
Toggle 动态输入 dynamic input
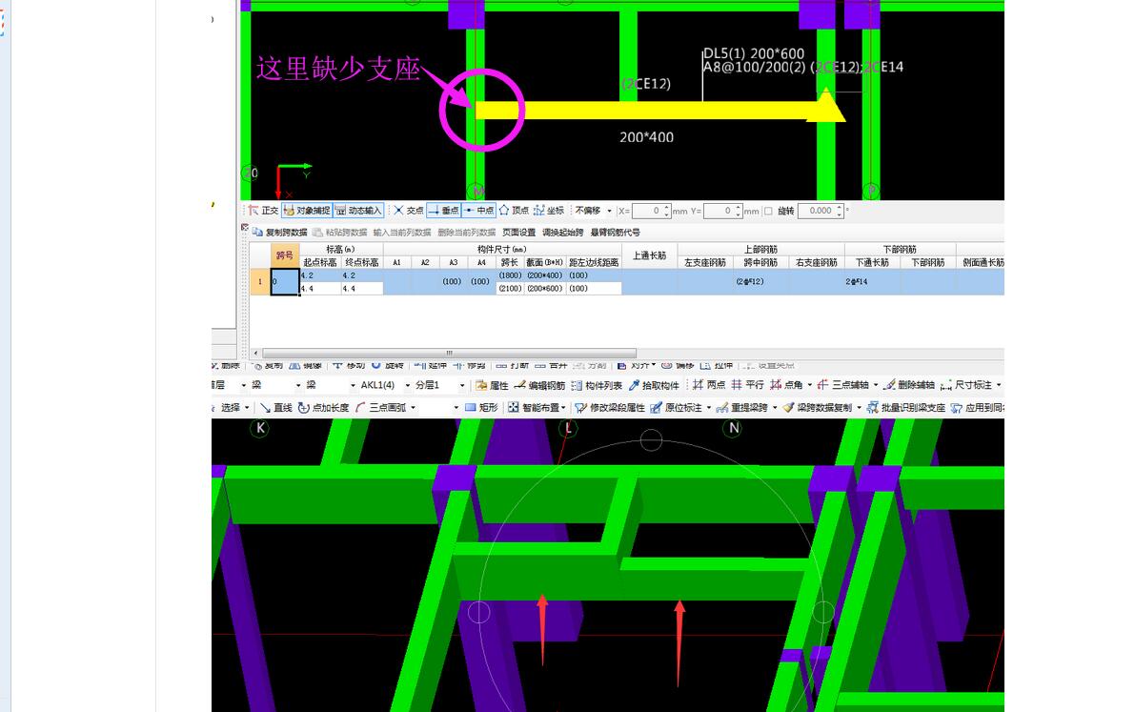(357, 211)
